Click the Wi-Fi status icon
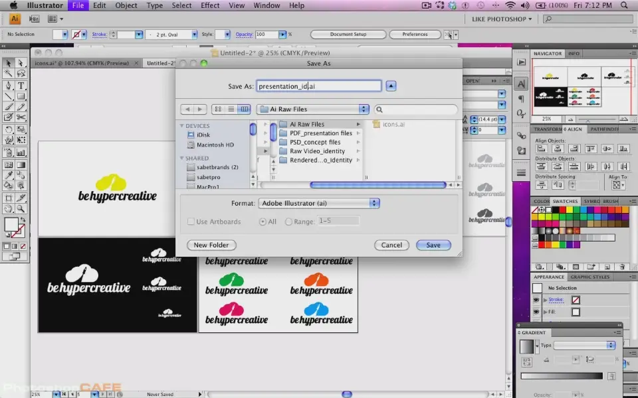This screenshot has height=398, width=638. [510, 5]
